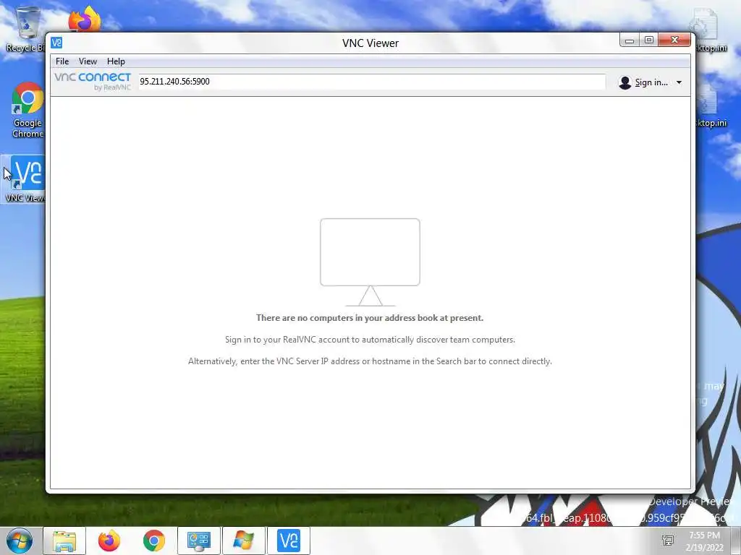Select the lower desktop.ini file icon
Image resolution: width=741 pixels, height=555 pixels.
point(710,106)
